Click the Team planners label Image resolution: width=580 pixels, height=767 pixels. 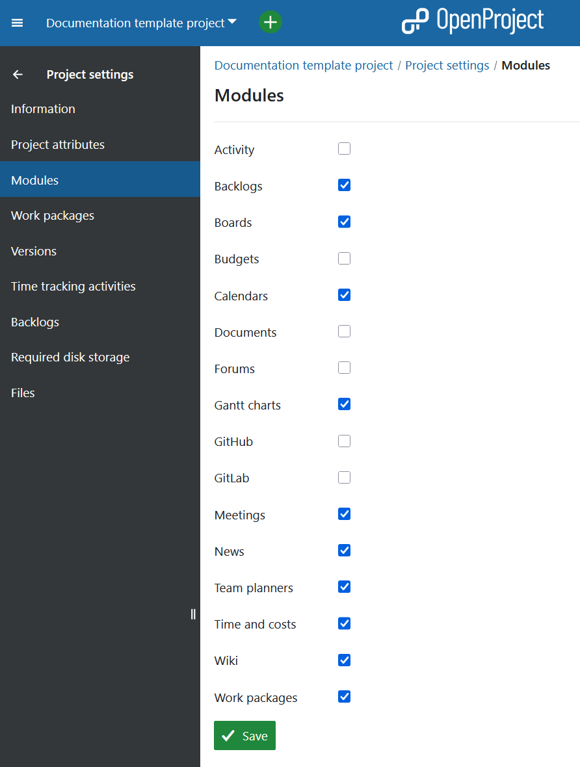pyautogui.click(x=254, y=588)
